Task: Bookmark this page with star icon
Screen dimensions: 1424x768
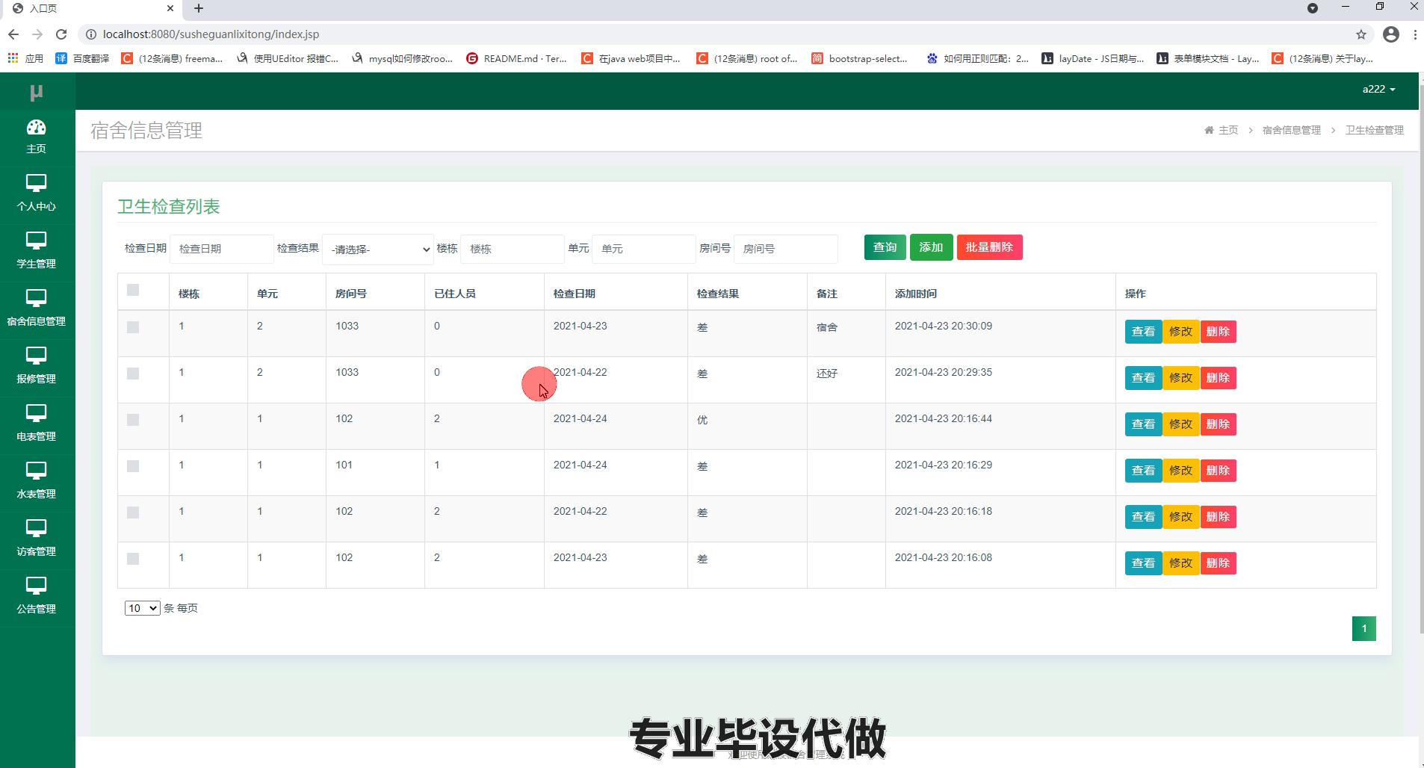Action: [1361, 34]
